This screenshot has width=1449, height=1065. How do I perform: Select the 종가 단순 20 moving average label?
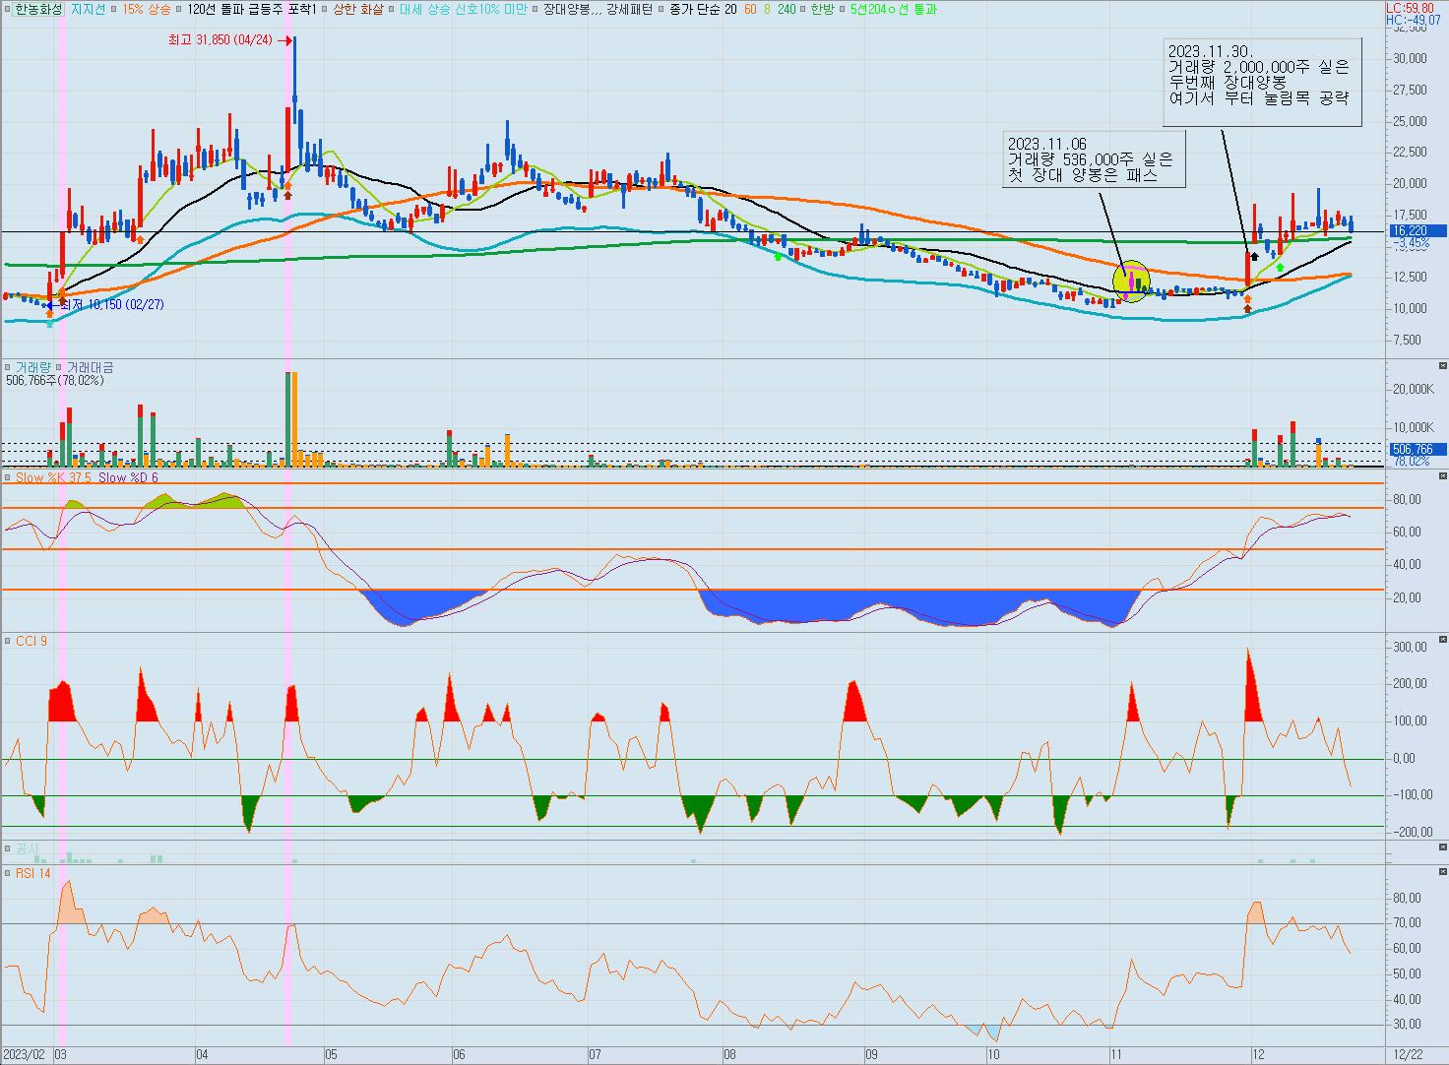click(x=702, y=9)
